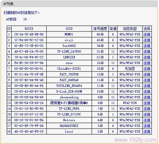Connect to the Netcore network
This screenshot has width=159, height=144.
coord(147,120)
